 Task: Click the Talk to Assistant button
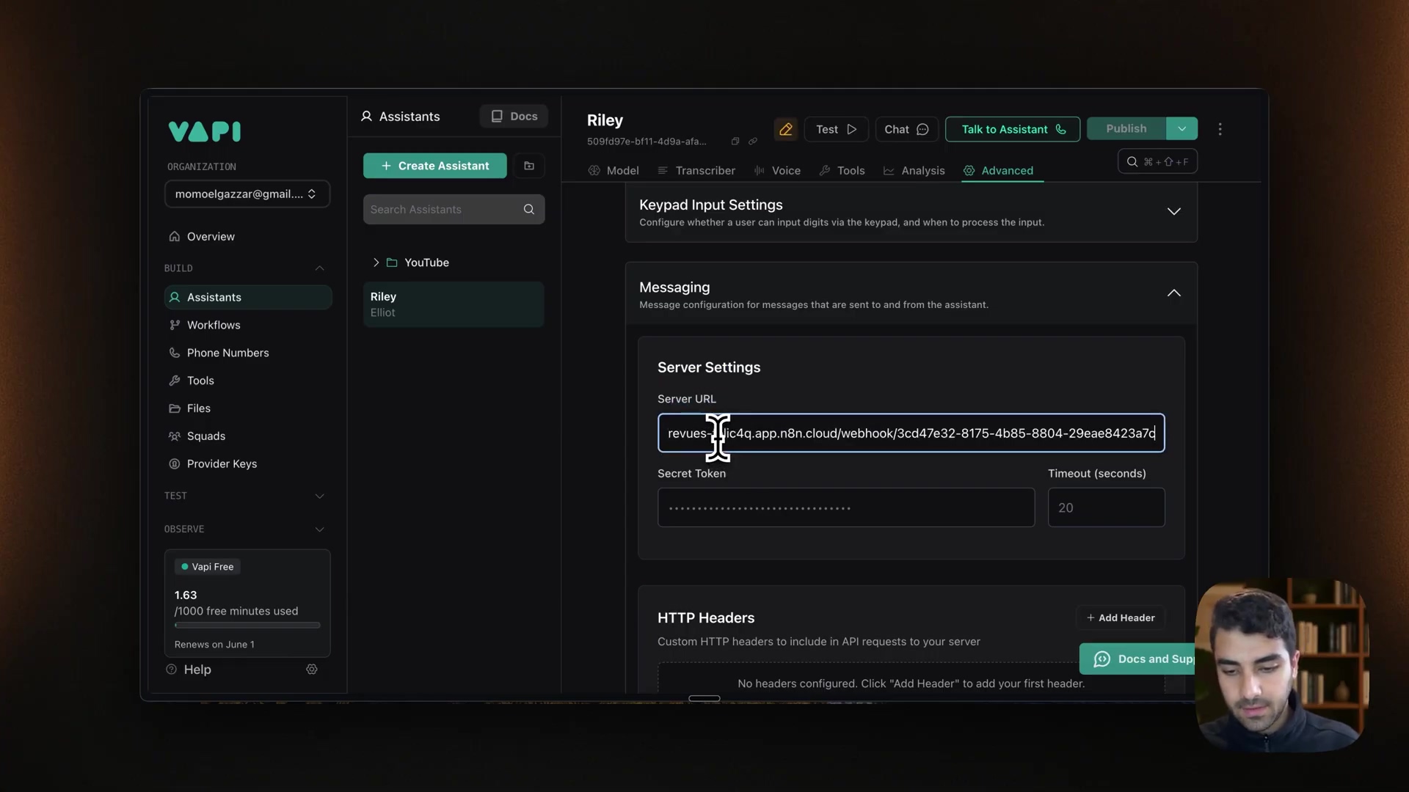(1012, 129)
